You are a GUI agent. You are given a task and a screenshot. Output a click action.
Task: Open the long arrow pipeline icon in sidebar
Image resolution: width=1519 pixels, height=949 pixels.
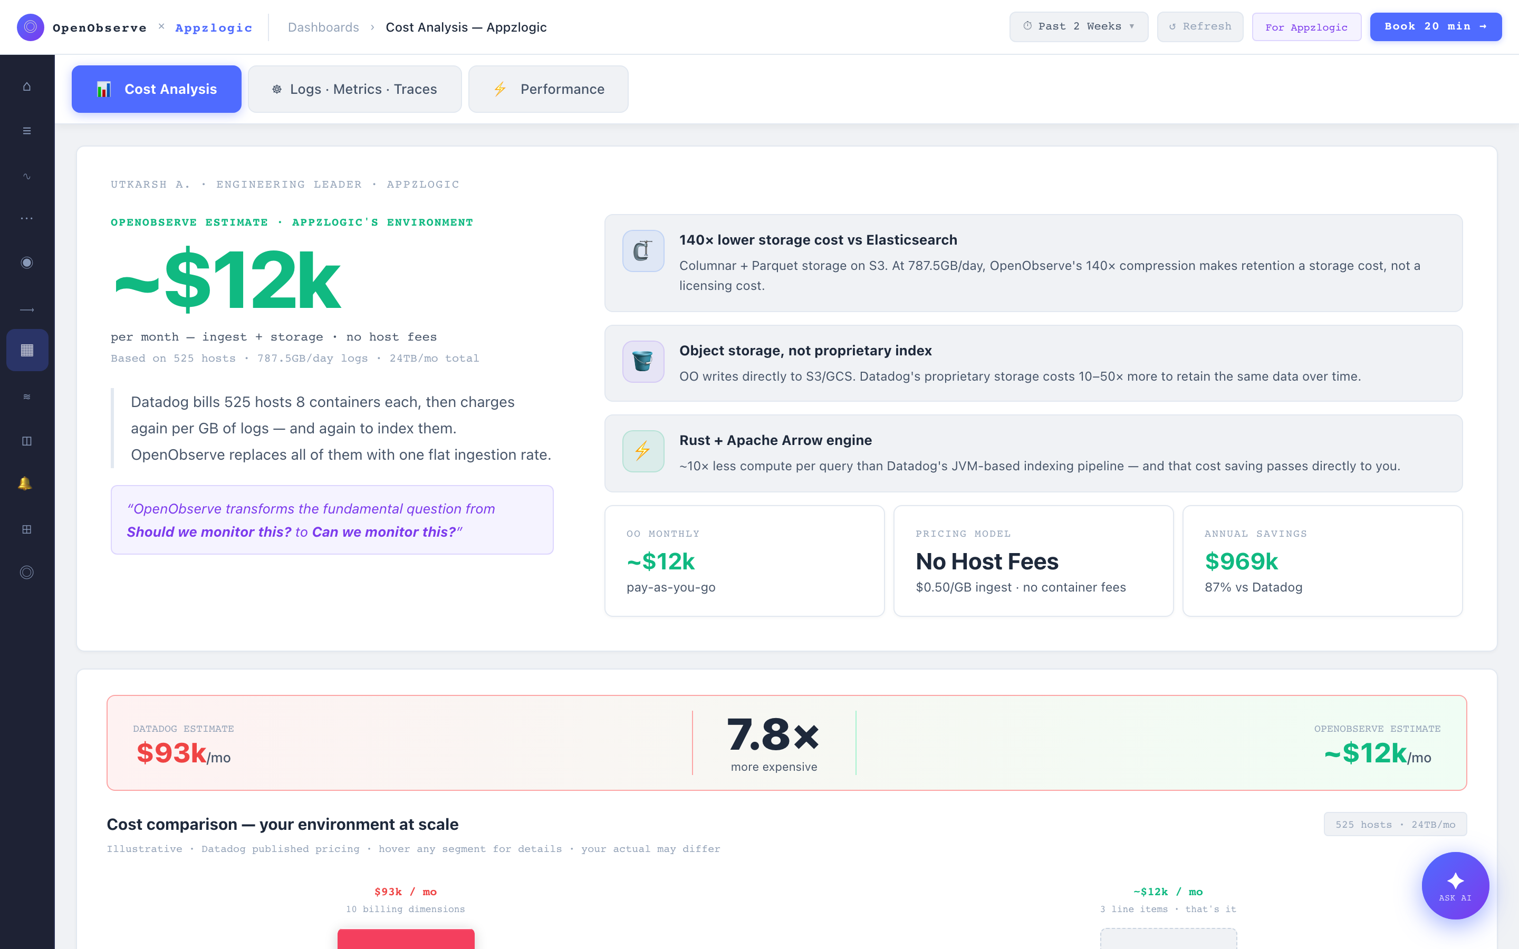[x=27, y=309]
